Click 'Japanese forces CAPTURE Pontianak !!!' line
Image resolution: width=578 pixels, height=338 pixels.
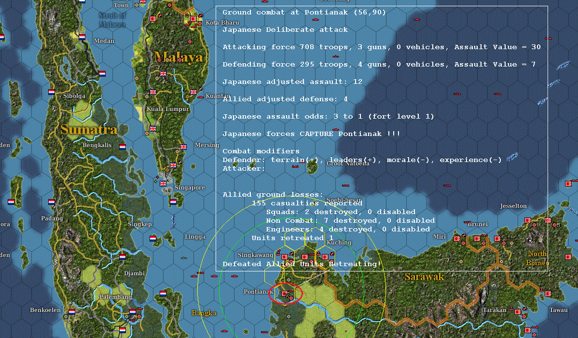pyautogui.click(x=311, y=134)
